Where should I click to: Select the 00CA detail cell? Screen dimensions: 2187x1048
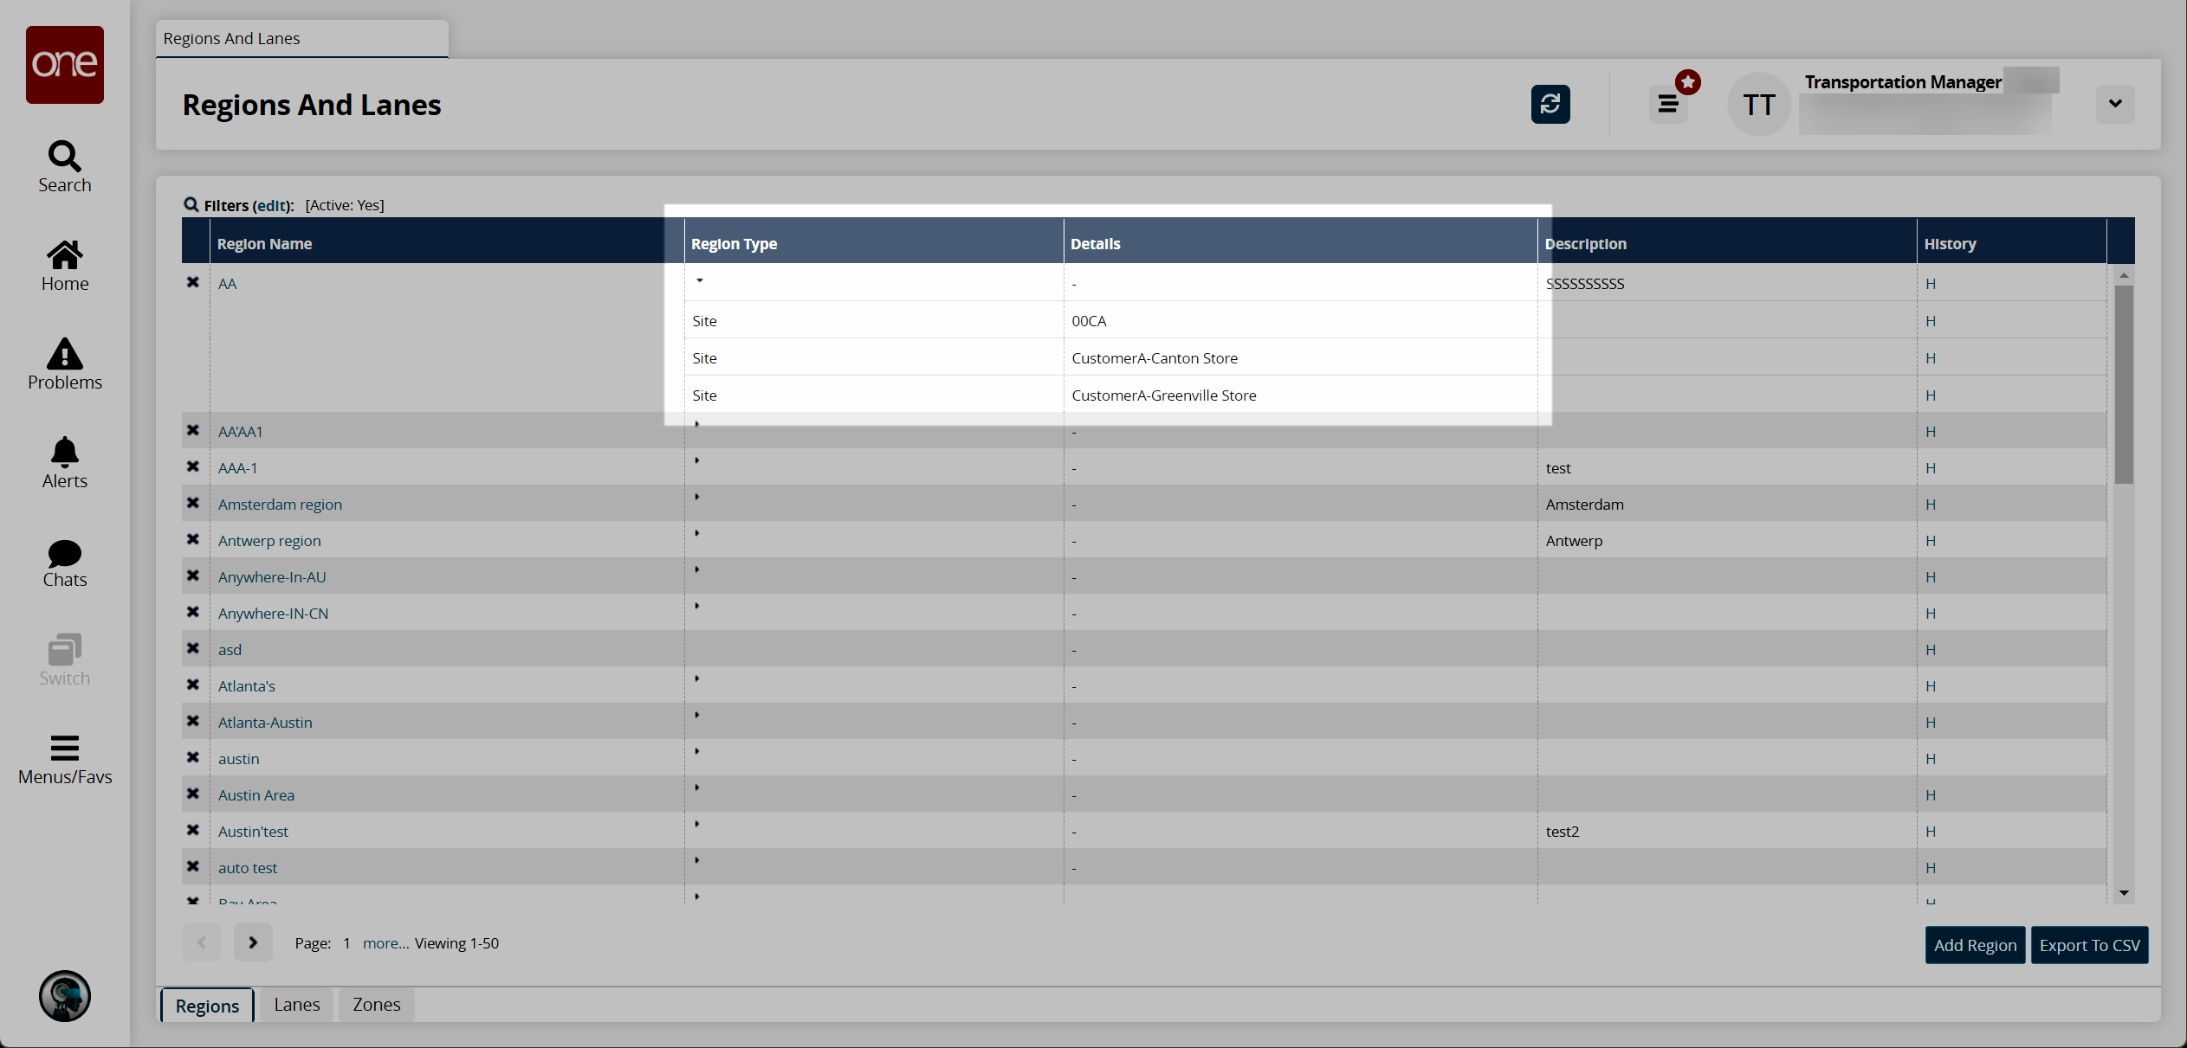1300,321
